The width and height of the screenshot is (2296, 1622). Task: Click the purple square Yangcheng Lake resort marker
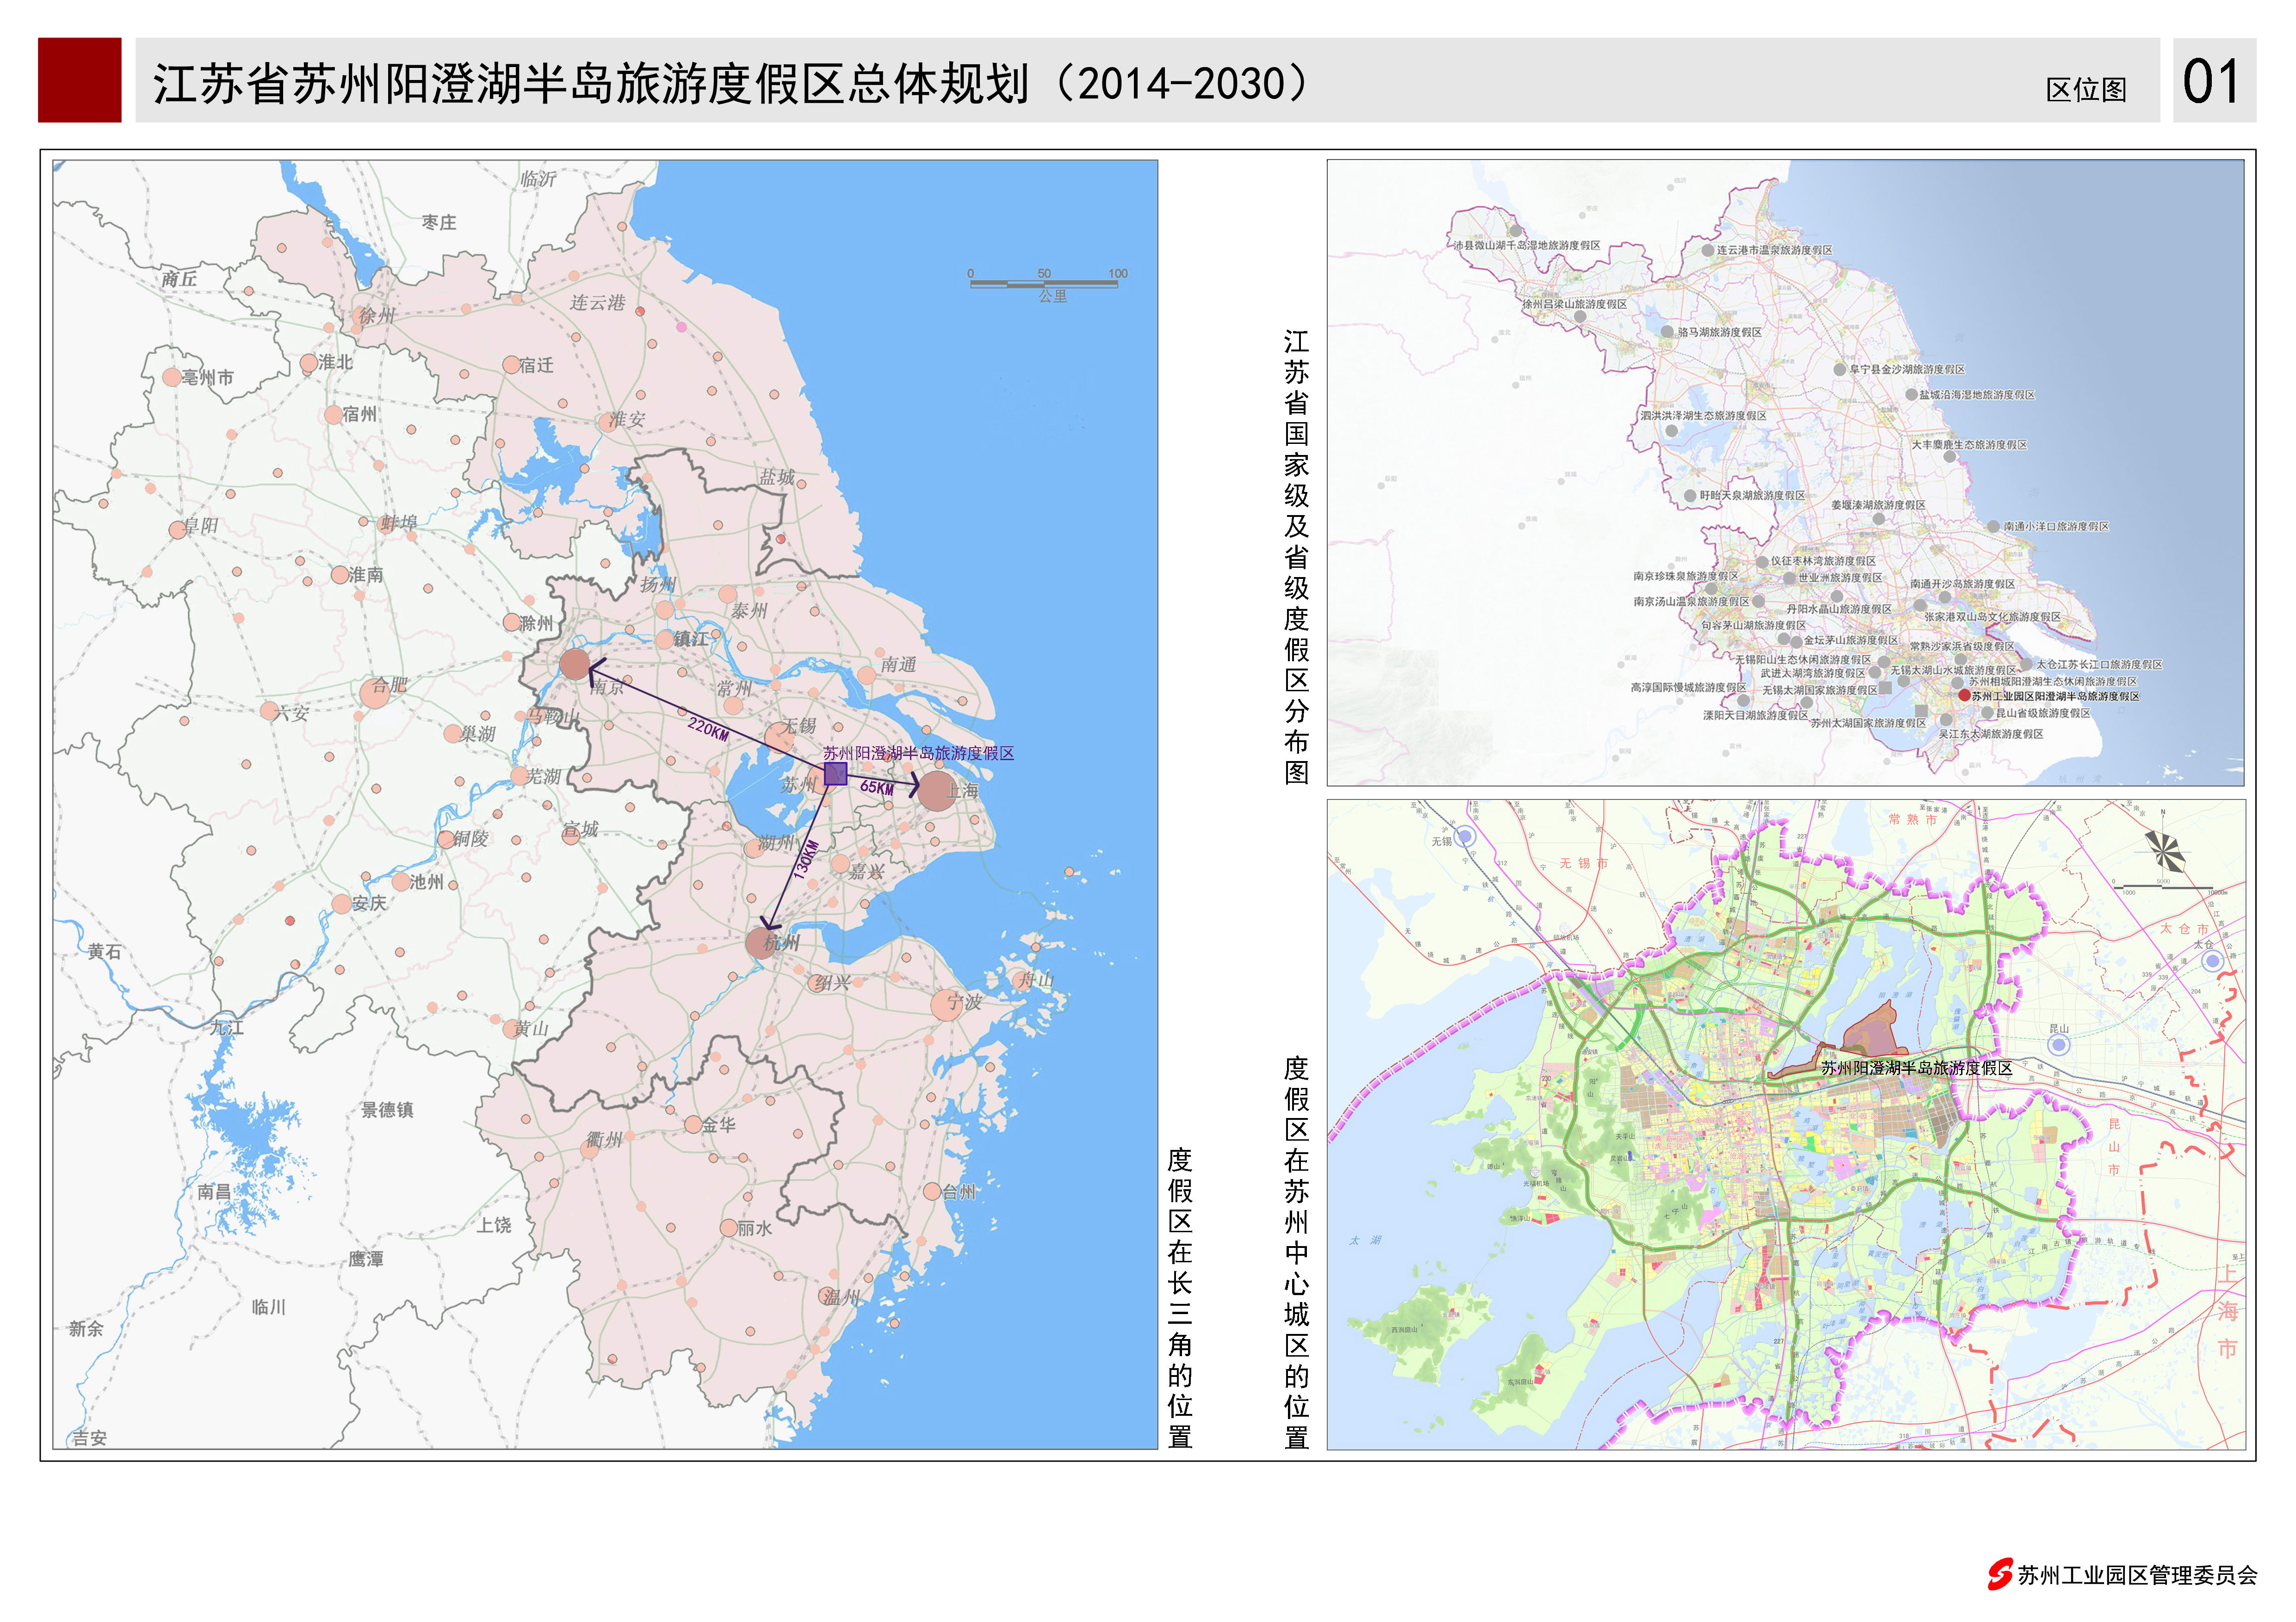pyautogui.click(x=835, y=774)
